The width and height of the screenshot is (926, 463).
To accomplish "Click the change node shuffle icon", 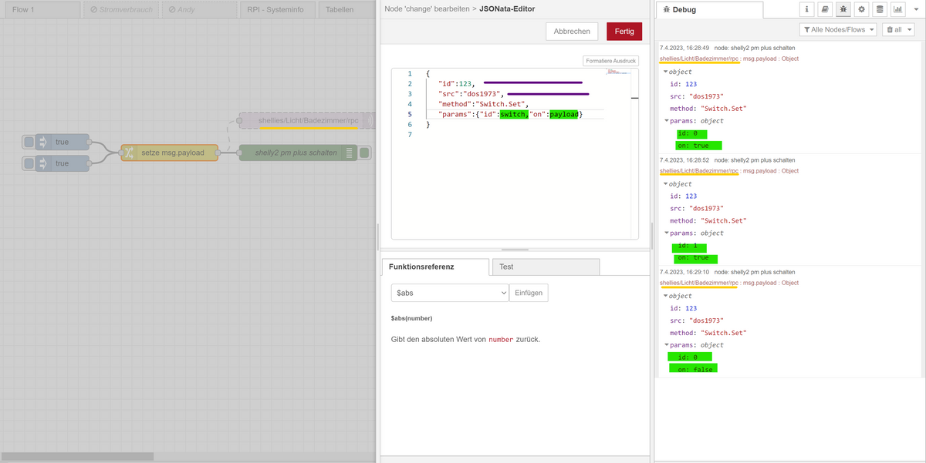I will coord(129,153).
